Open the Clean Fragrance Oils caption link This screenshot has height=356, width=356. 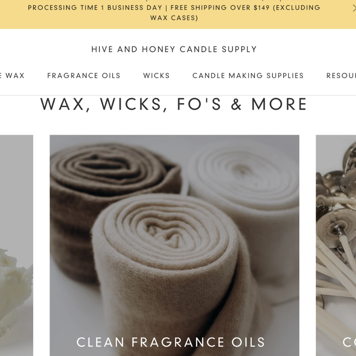171,342
